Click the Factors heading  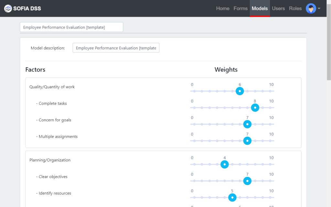click(35, 70)
